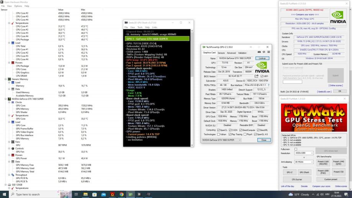Open the Options menu in Open Hardware Monitor
Viewport: 352px width, 198px height.
(x=18, y=6)
